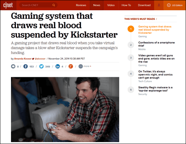This screenshot has width=186, height=144.
Task: Open the US Edition selector
Action: [x=175, y=5]
